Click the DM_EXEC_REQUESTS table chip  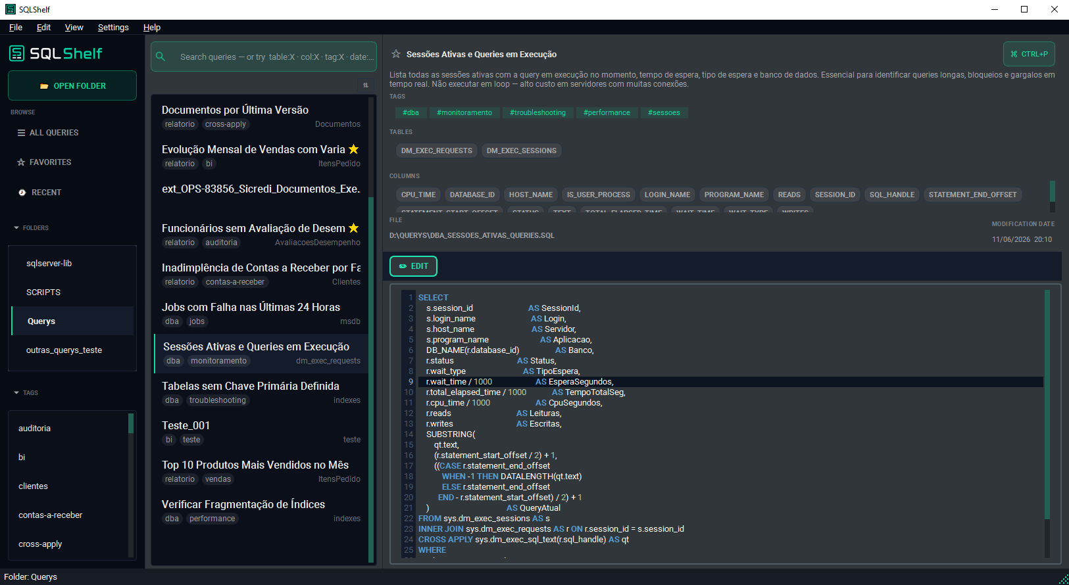pyautogui.click(x=437, y=151)
